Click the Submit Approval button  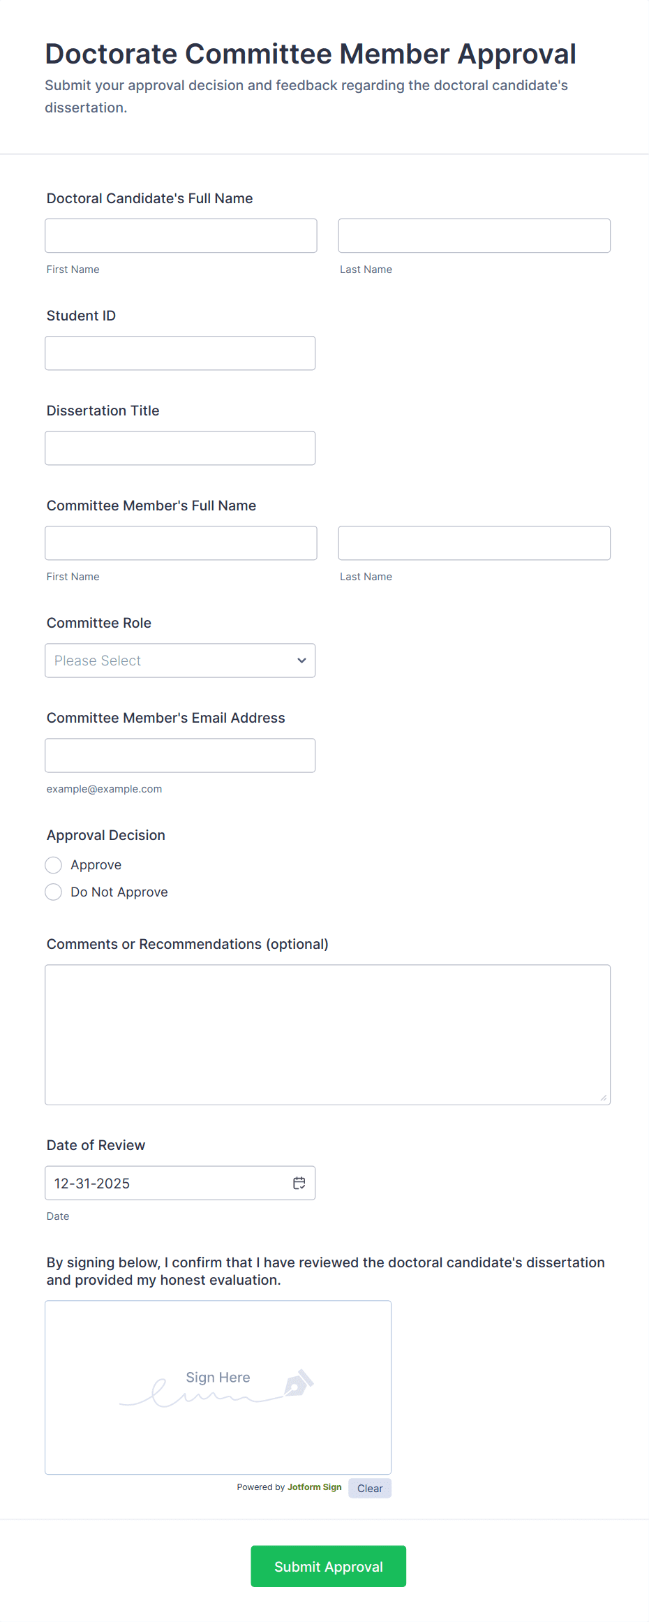coord(328,1566)
